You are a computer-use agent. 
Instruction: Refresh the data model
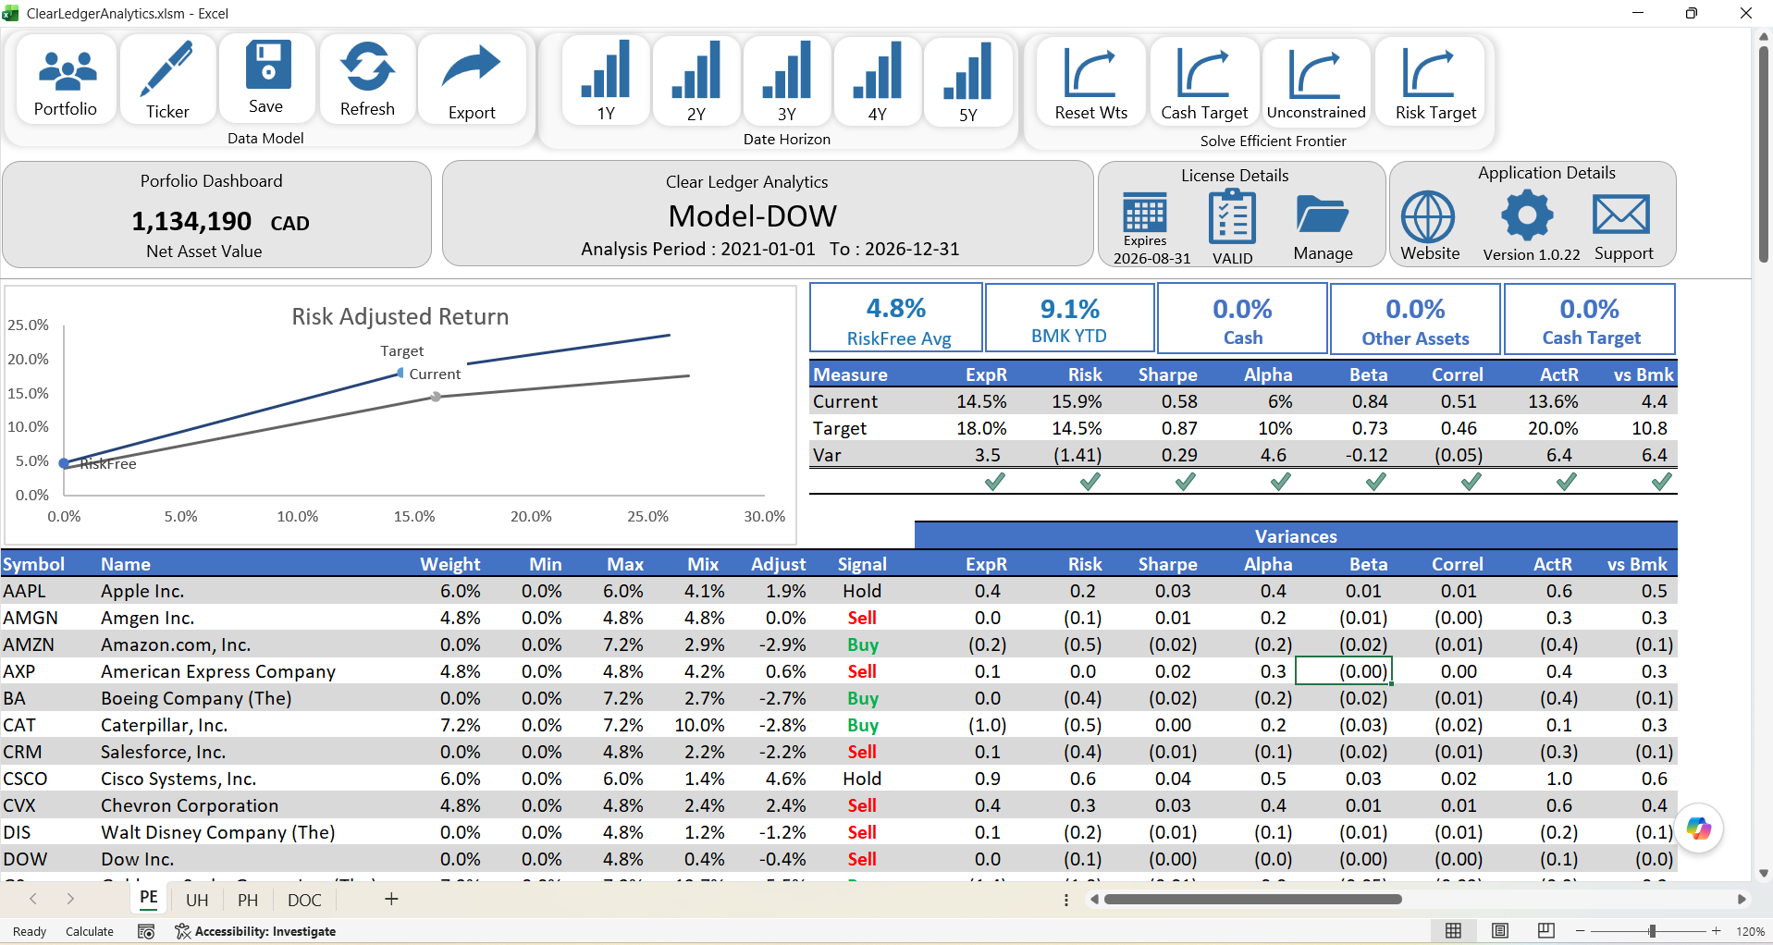pyautogui.click(x=367, y=67)
